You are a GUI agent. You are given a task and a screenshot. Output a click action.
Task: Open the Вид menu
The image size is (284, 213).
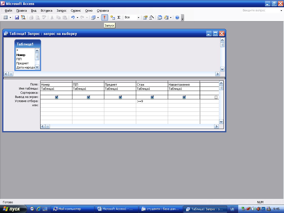[34, 11]
